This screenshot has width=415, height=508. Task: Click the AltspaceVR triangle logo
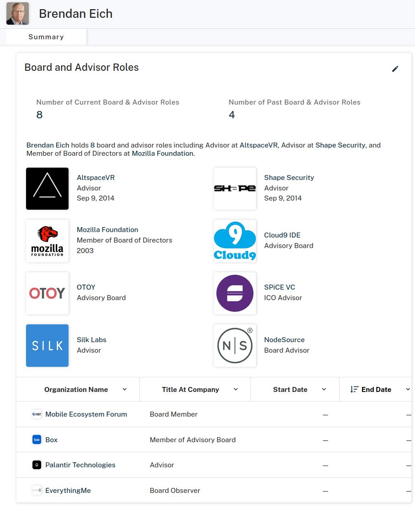coord(47,189)
